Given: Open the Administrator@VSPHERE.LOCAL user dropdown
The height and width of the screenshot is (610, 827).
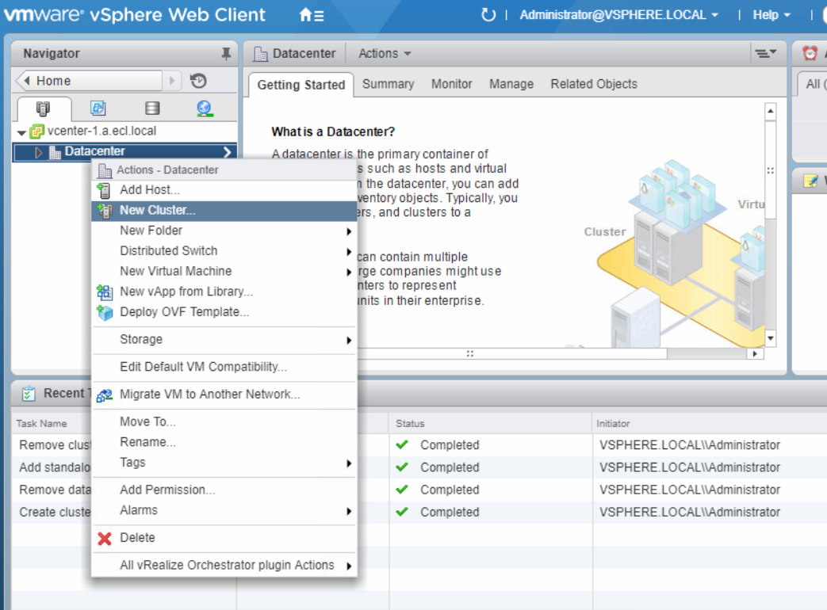Looking at the screenshot, I should (618, 15).
